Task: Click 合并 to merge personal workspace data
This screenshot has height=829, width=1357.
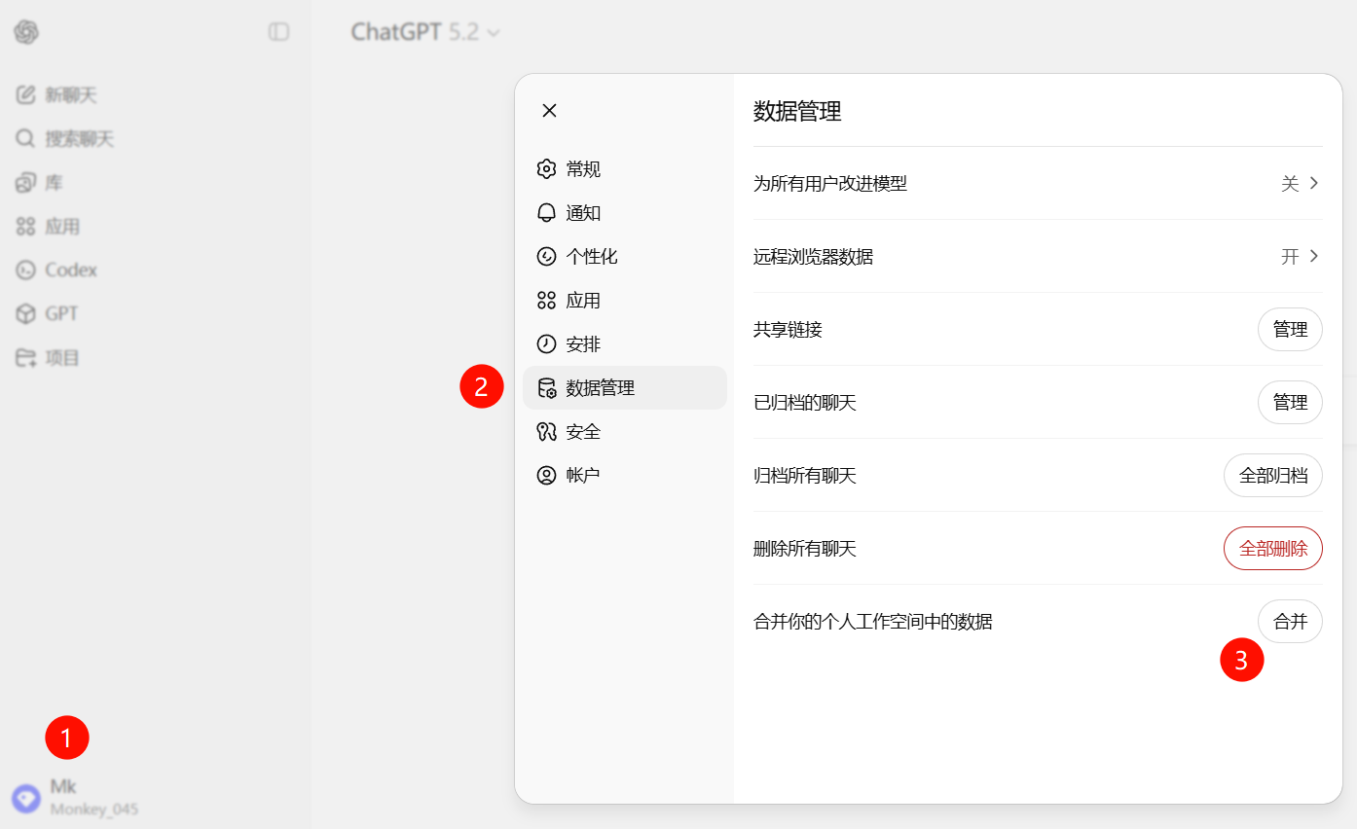Action: 1291,621
